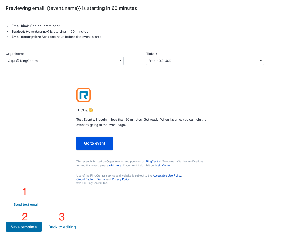This screenshot has width=281, height=235.
Task: Click the Previewing email page heading
Action: 71,8
